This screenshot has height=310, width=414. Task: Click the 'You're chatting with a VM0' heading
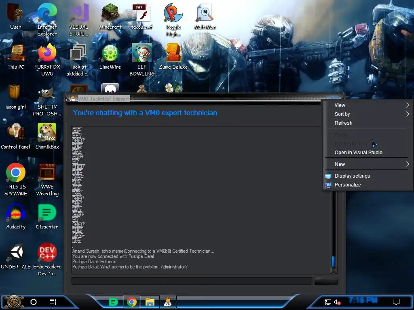click(x=146, y=113)
